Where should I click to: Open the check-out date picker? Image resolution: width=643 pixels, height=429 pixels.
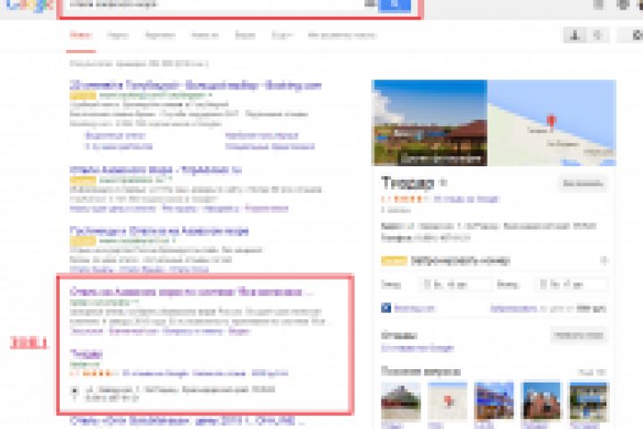tap(572, 284)
